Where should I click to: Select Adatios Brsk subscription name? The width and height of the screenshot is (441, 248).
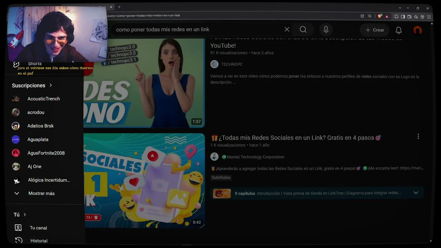point(41,126)
